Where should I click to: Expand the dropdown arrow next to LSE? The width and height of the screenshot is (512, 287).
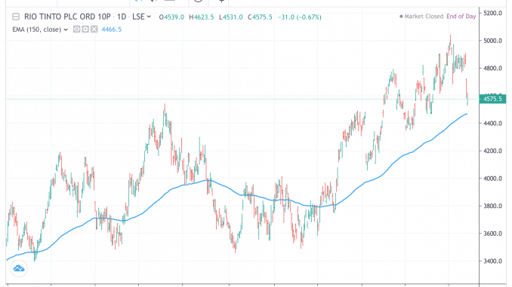point(149,17)
